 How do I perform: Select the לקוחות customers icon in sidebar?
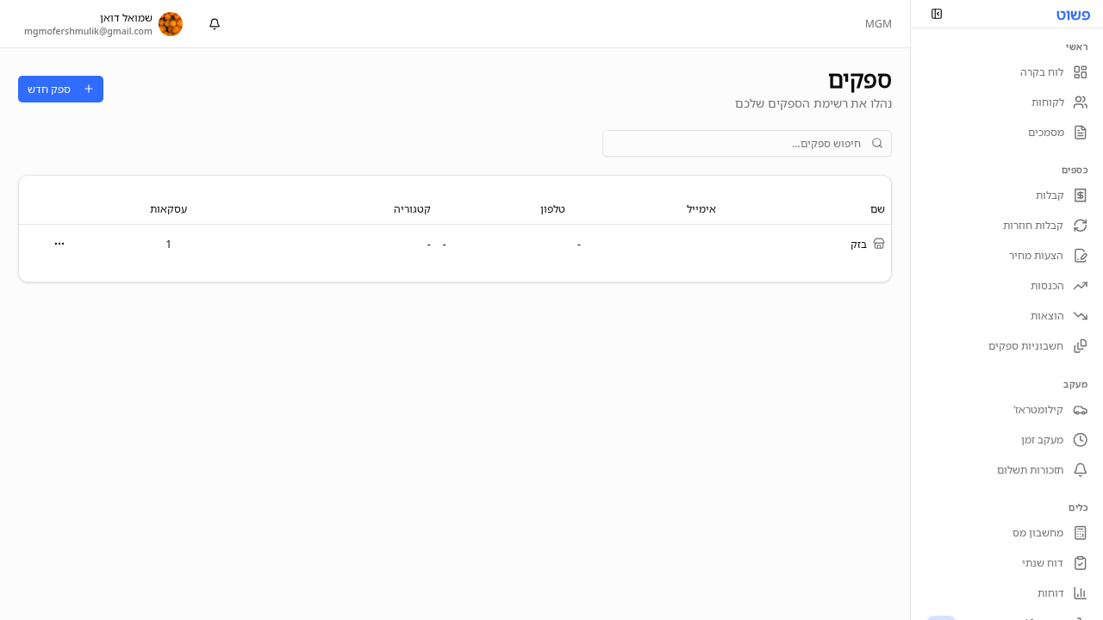1081,102
